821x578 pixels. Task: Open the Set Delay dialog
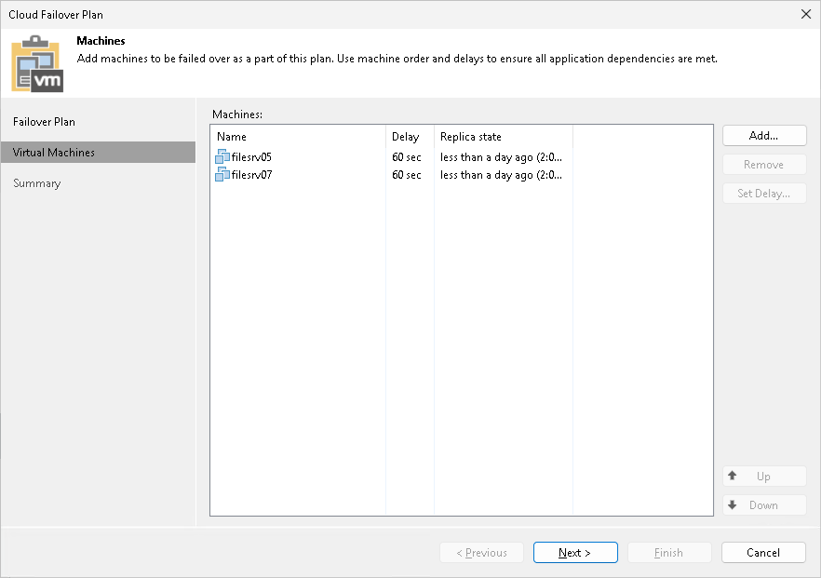[763, 193]
